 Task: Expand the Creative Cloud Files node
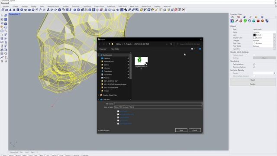[x=99, y=95]
